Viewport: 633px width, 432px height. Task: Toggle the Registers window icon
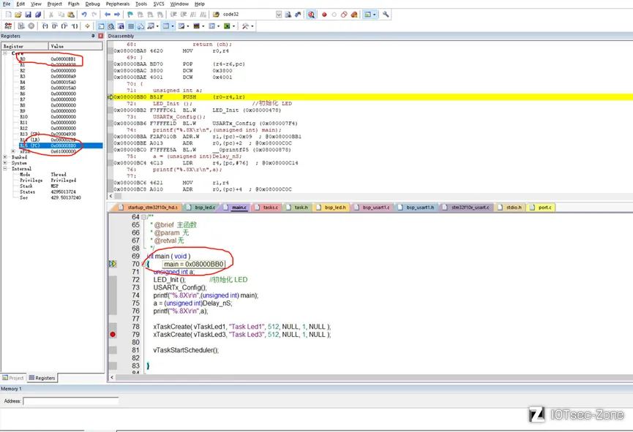click(131, 26)
